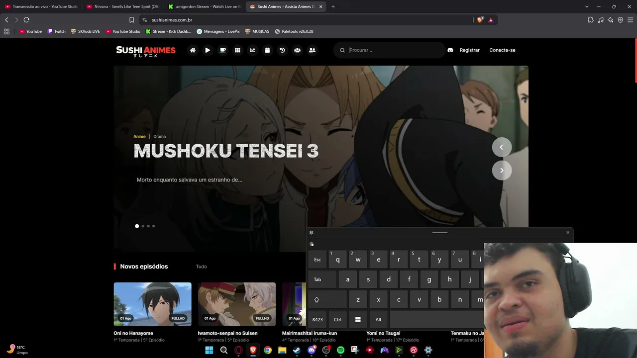This screenshot has width=637, height=358.
Task: Open File Explorer from taskbar
Action: [x=282, y=350]
